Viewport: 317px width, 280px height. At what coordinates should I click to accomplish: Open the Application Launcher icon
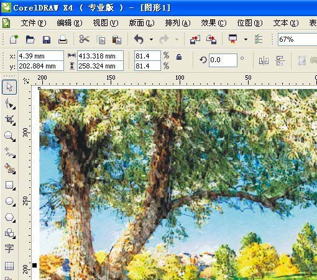232,39
